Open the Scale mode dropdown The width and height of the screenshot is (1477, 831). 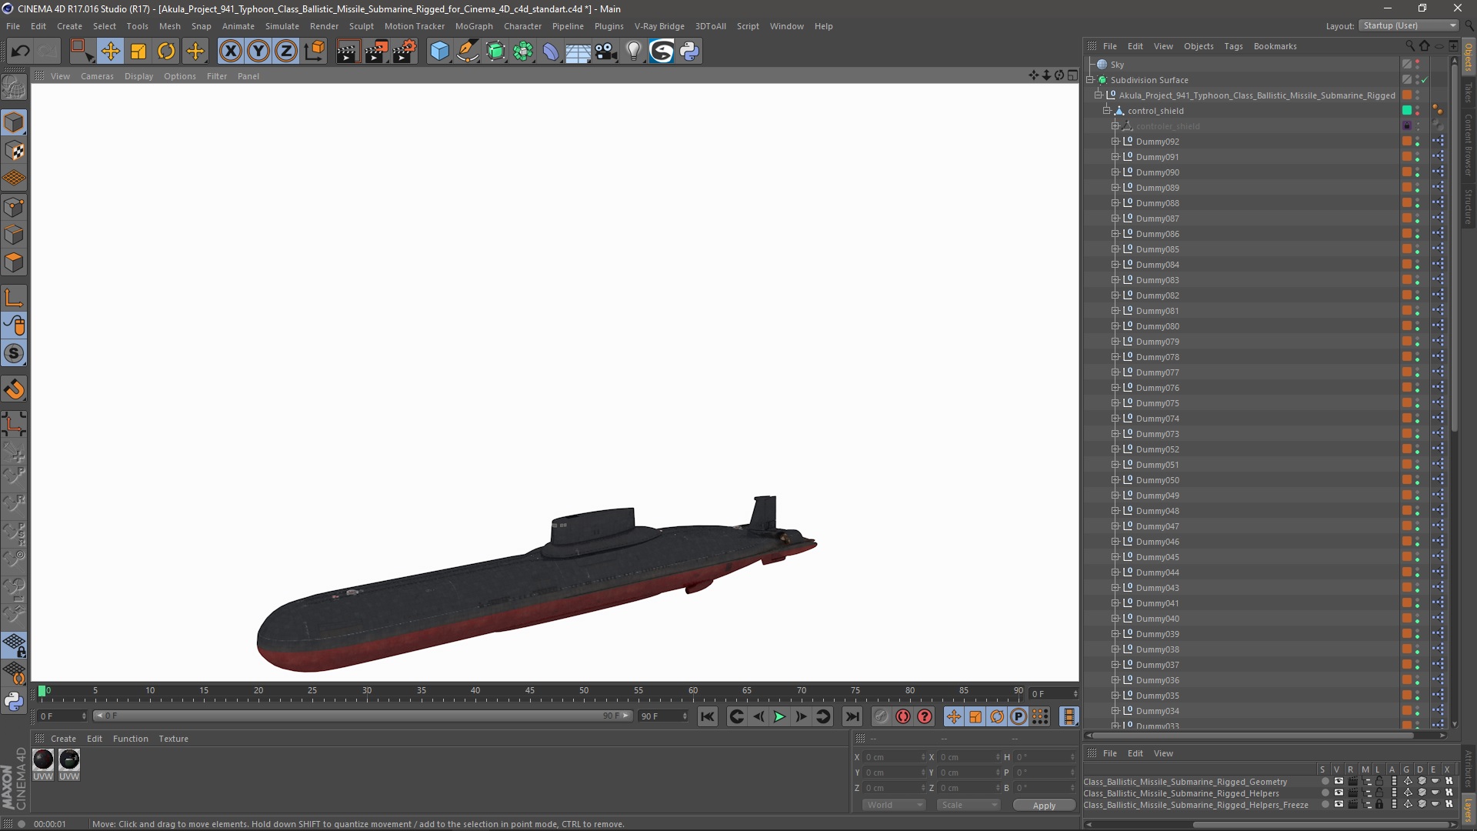coord(968,805)
